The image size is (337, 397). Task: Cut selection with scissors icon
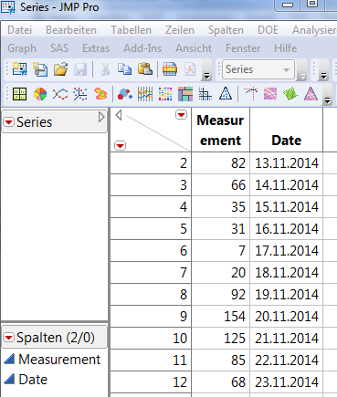pos(105,69)
